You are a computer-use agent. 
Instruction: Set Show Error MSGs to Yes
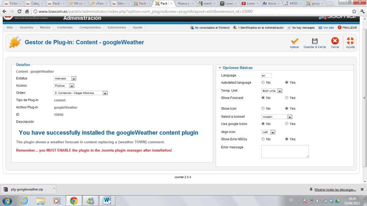[287, 139]
